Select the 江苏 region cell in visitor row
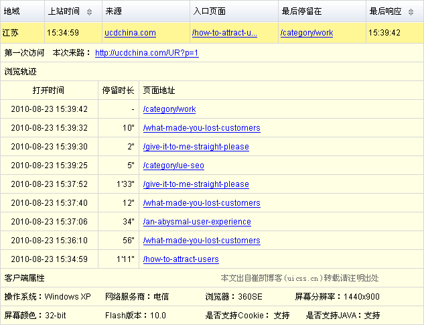This screenshot has height=325, width=424. pyautogui.click(x=11, y=33)
